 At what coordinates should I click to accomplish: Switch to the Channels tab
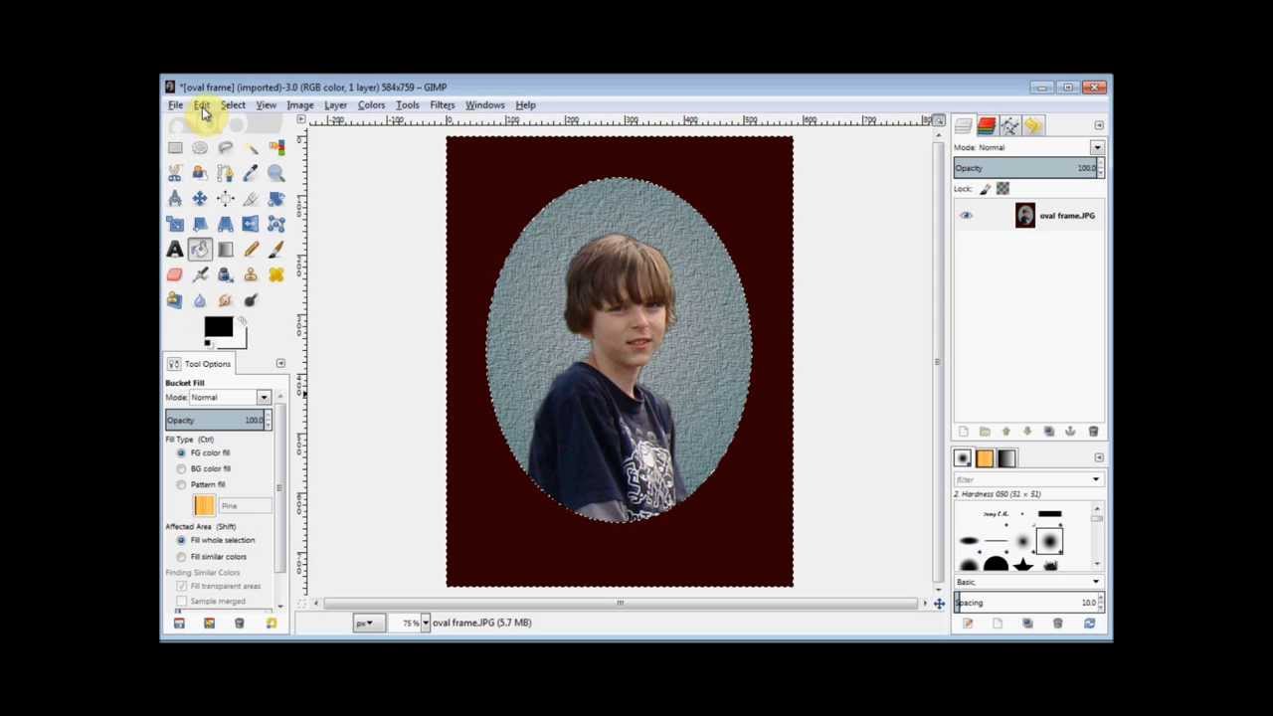pyautogui.click(x=987, y=126)
